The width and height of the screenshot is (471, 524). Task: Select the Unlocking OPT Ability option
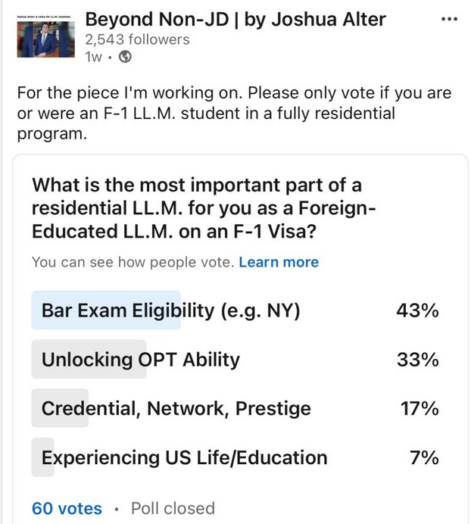click(x=235, y=360)
